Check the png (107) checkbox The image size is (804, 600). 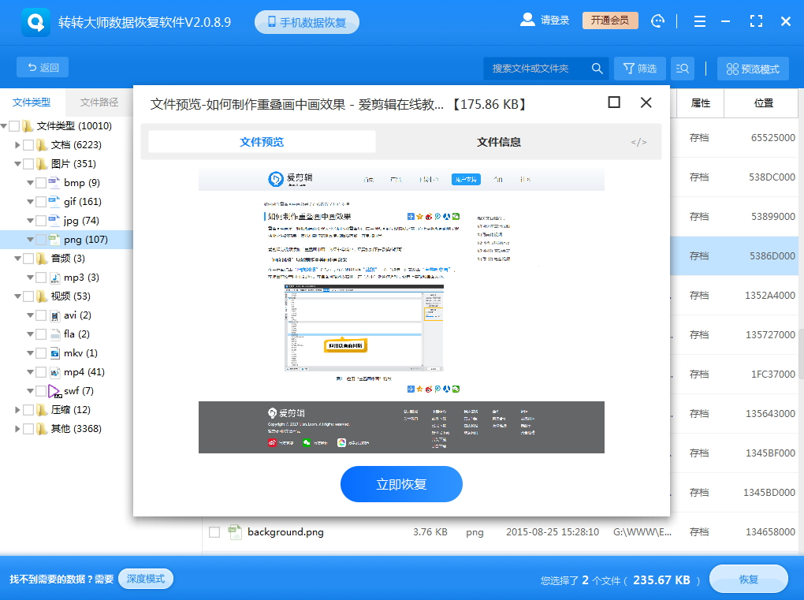click(x=43, y=238)
